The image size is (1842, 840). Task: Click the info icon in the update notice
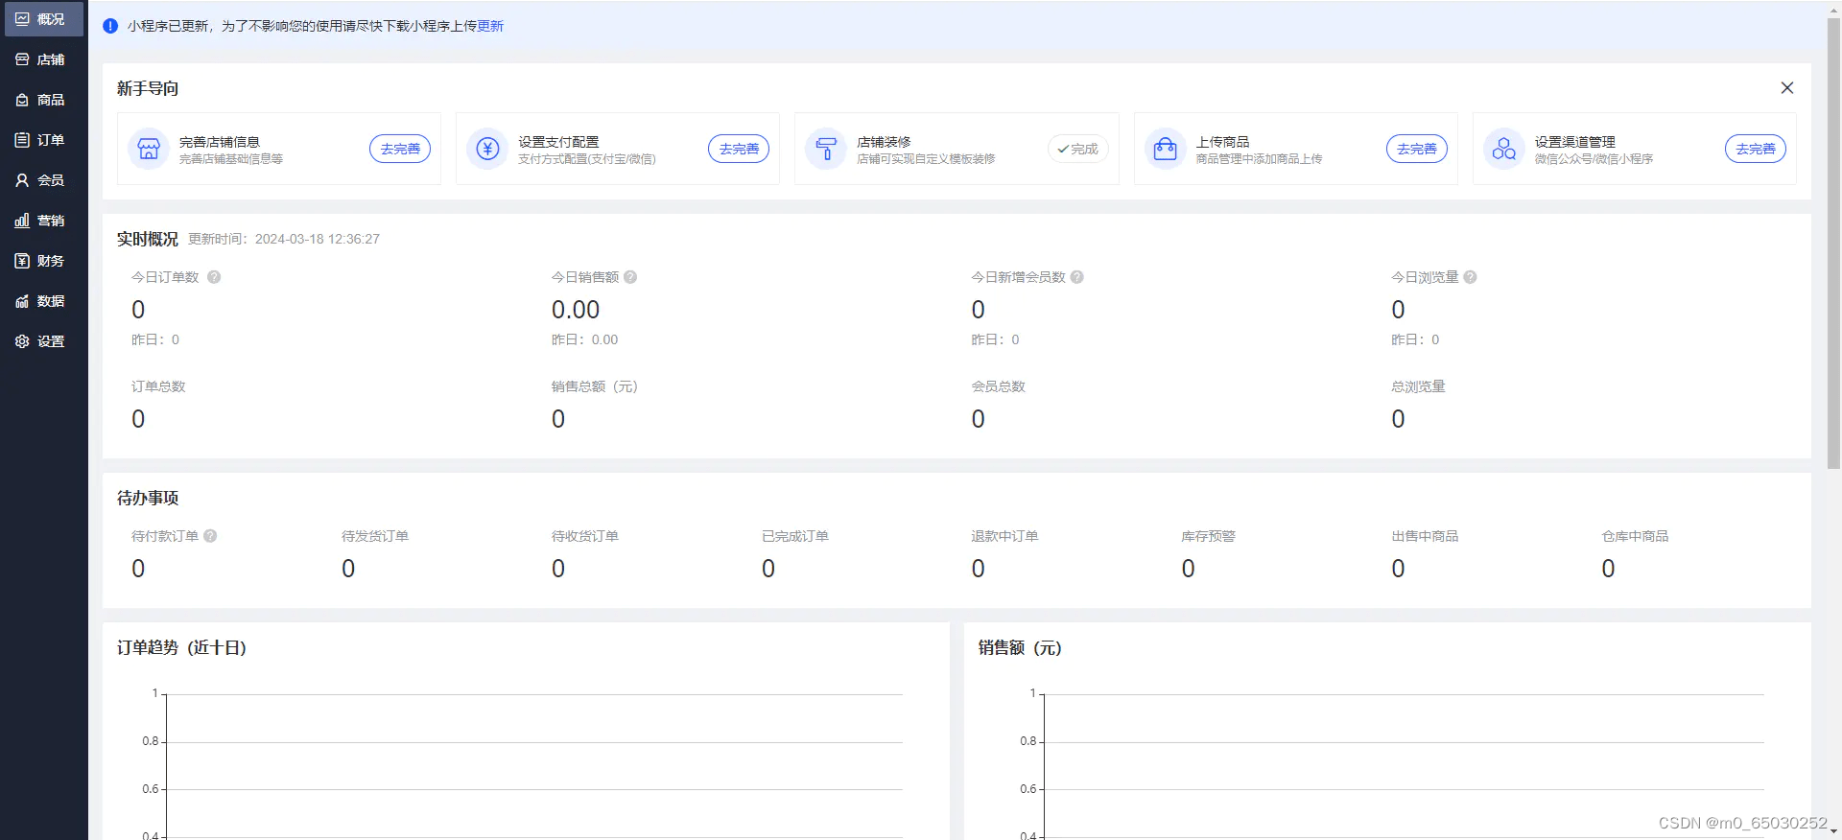[x=110, y=26]
